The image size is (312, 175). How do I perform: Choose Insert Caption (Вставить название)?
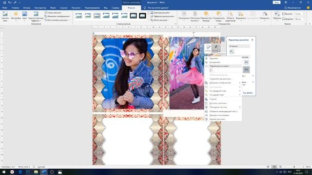(x=223, y=103)
